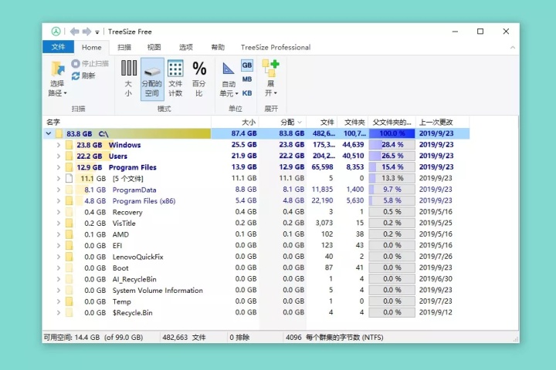Click the back navigation arrow
Viewport: 556px width, 370px height.
(x=74, y=32)
